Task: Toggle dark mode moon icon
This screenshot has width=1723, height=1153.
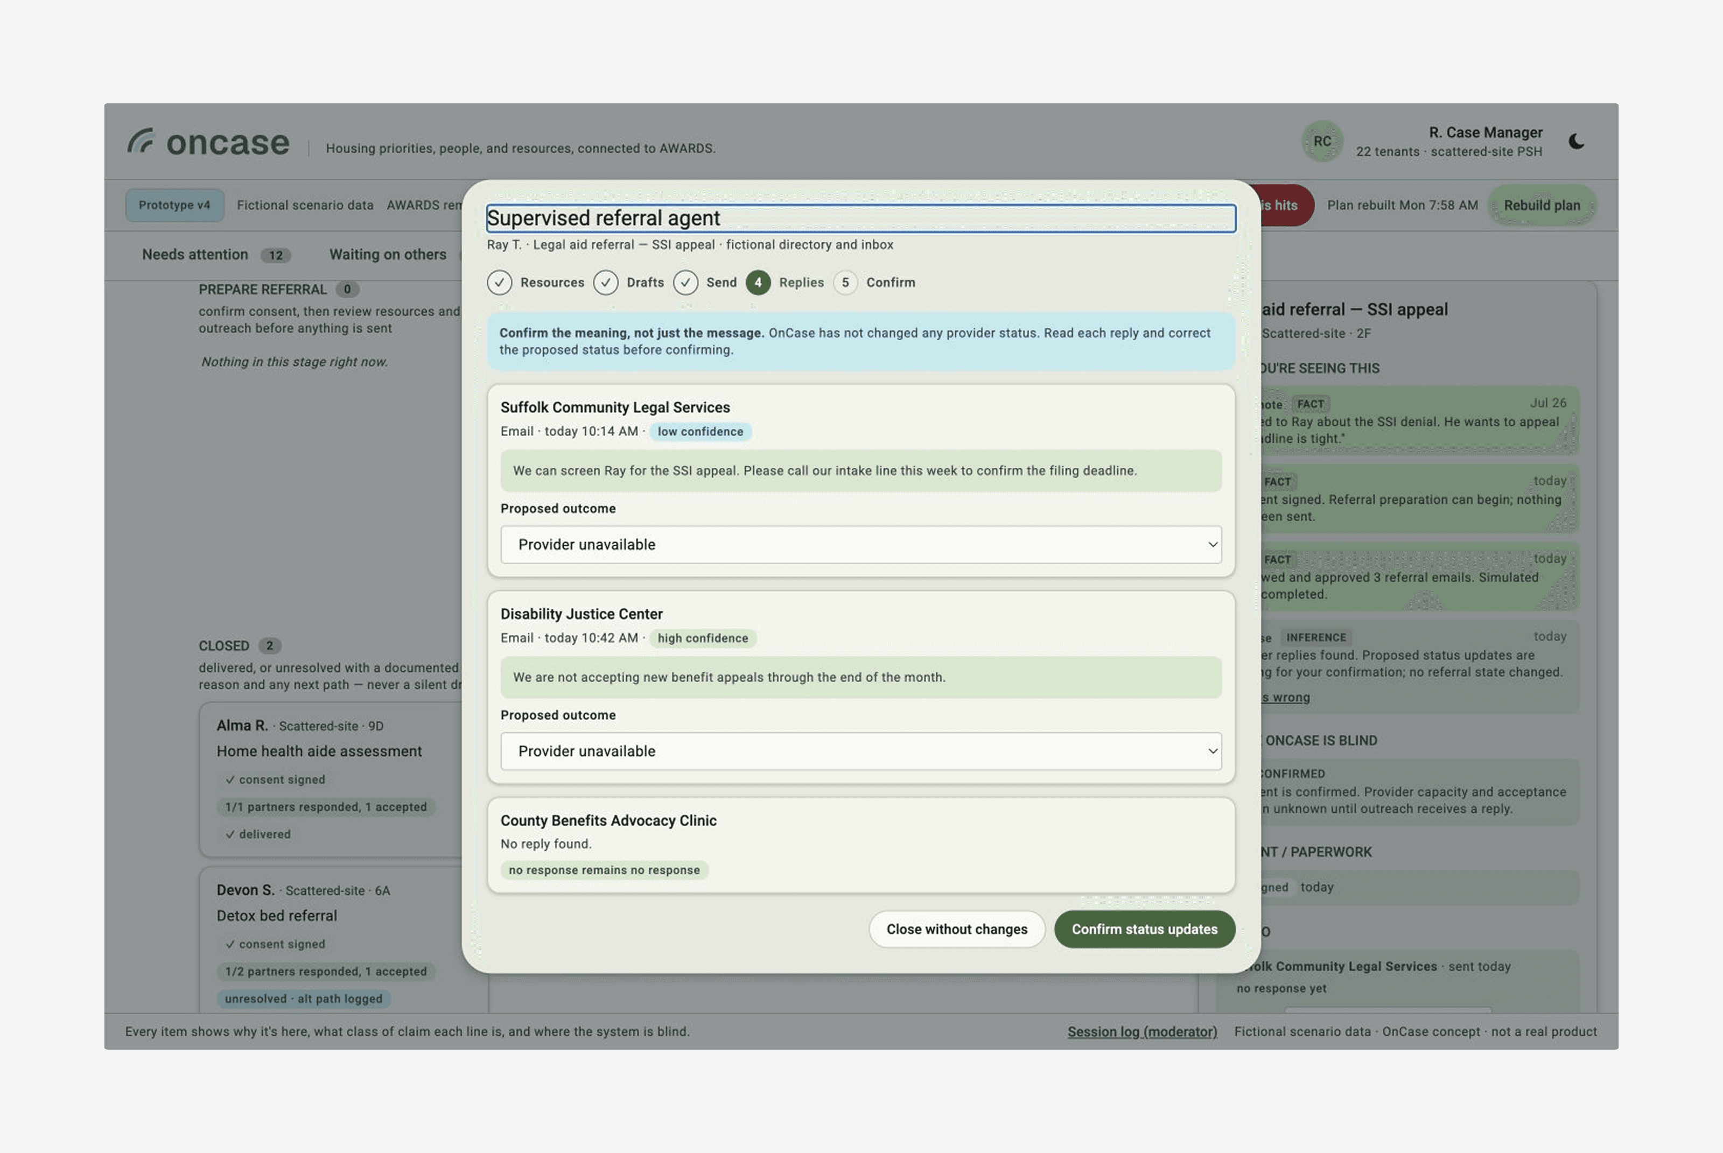Action: point(1576,141)
